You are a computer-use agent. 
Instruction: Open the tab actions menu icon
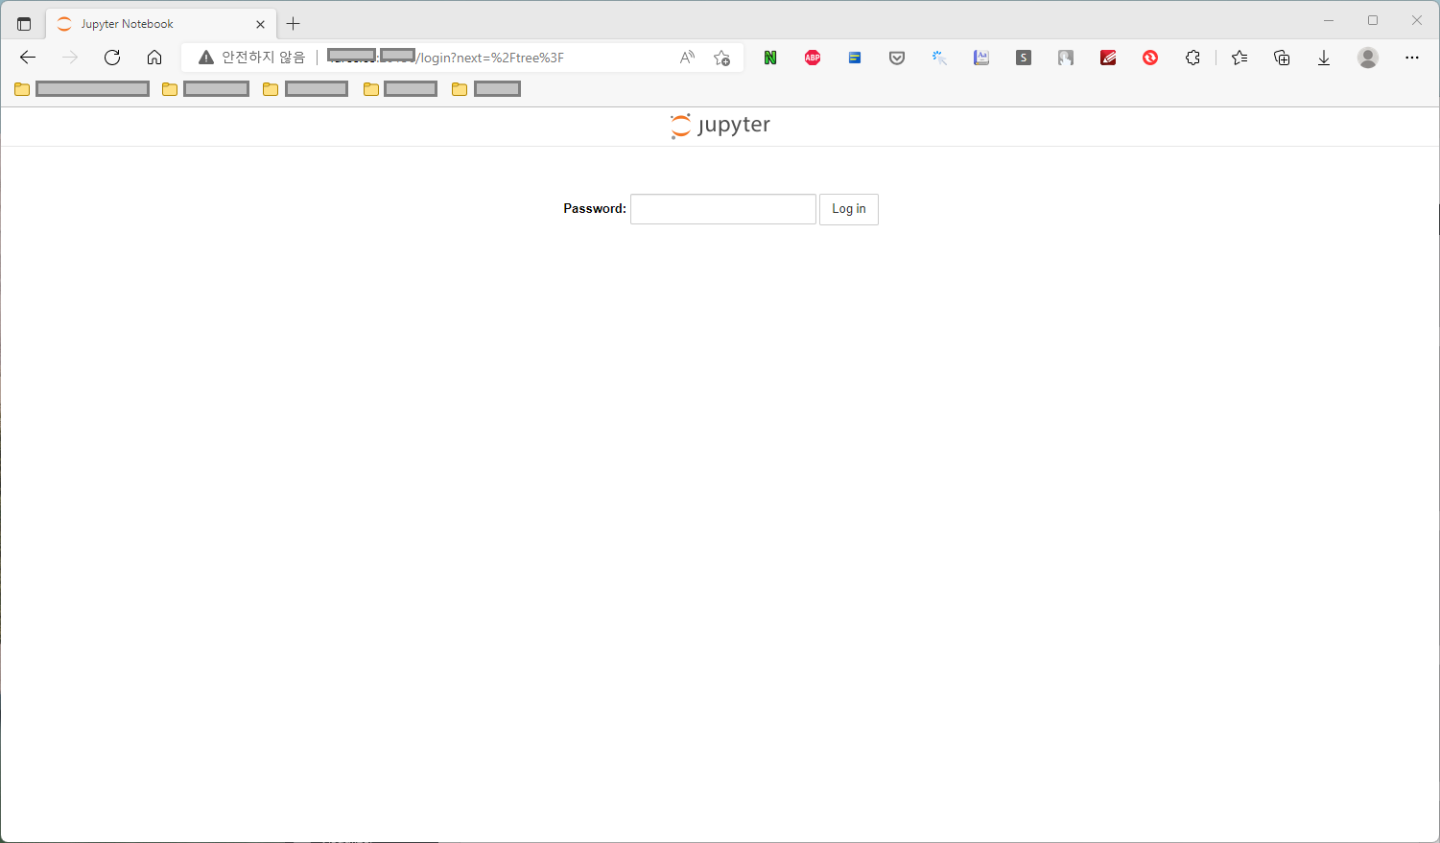[24, 24]
